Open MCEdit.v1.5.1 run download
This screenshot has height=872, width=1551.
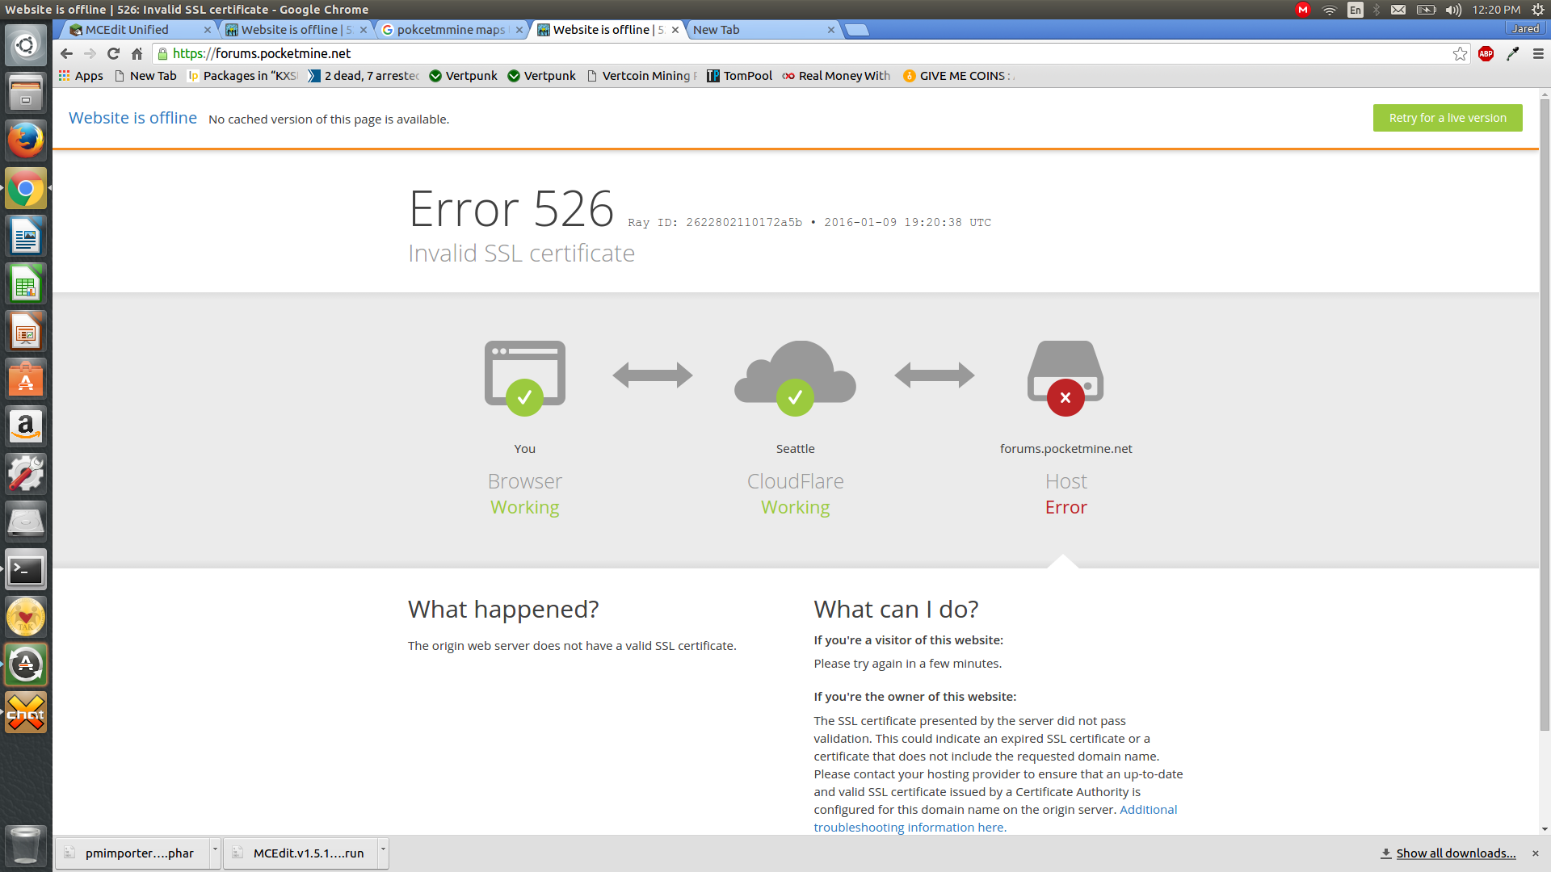click(x=301, y=853)
